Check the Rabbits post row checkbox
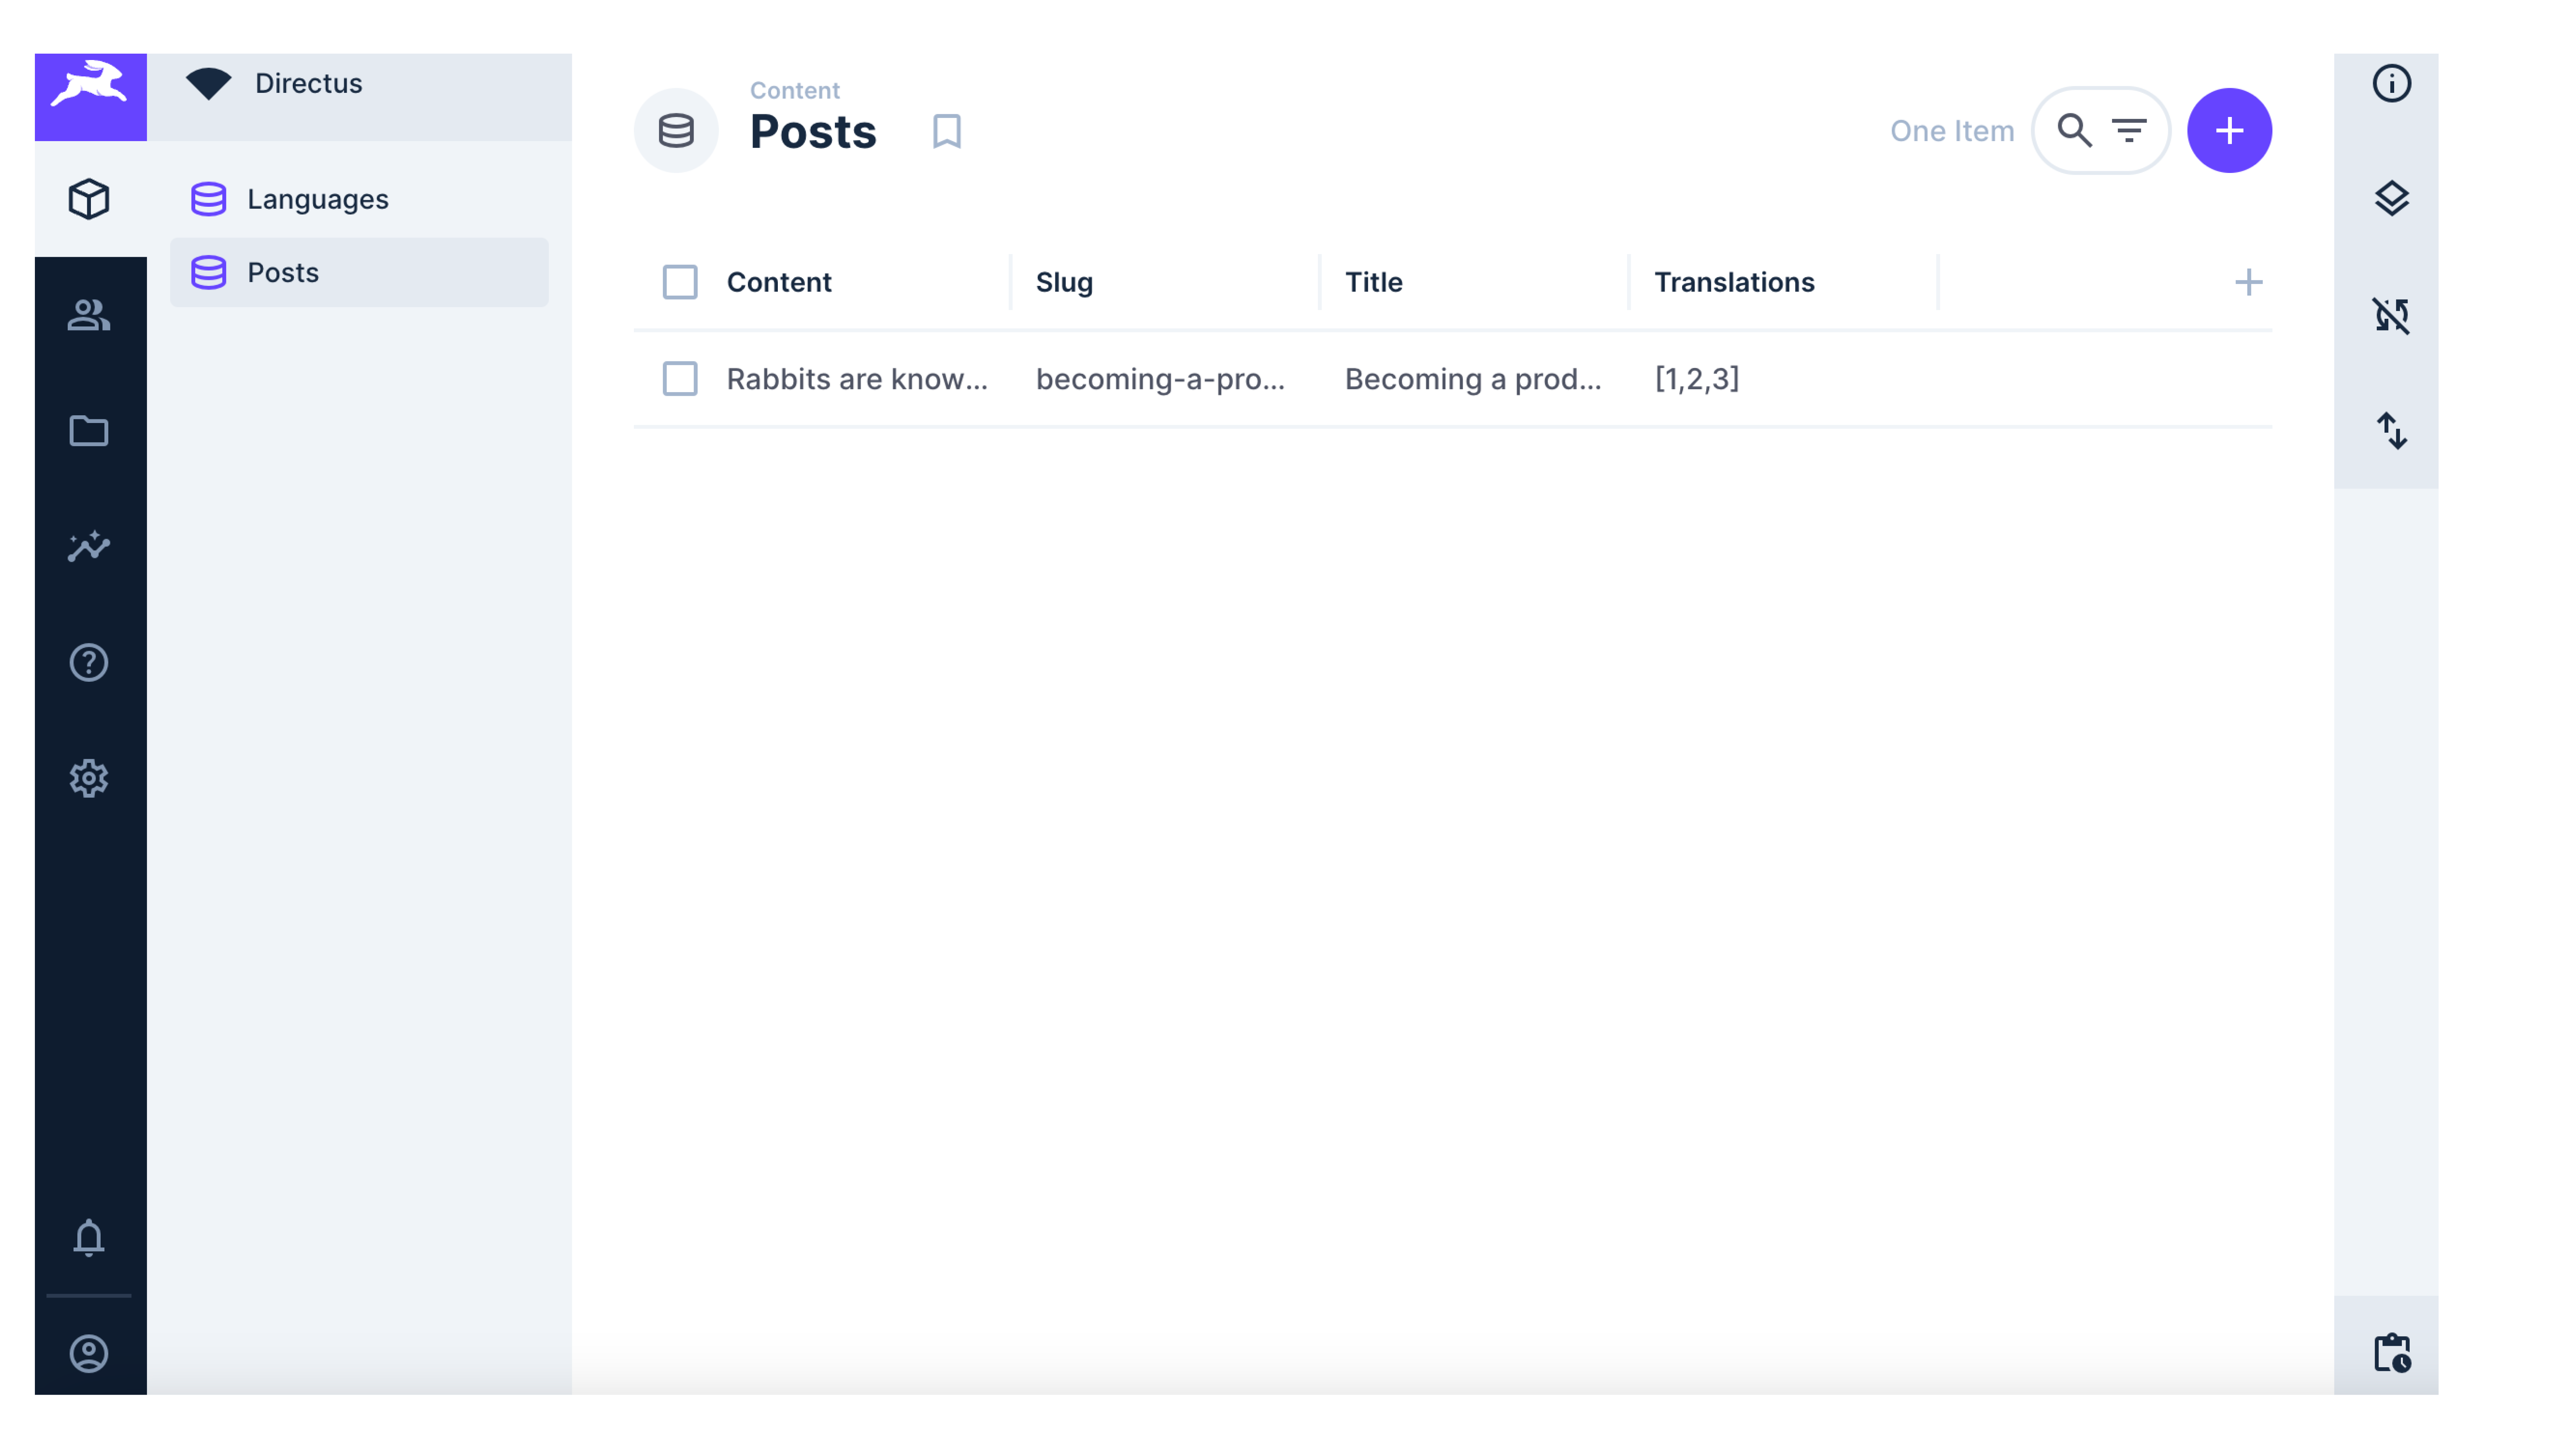The height and width of the screenshot is (1448, 2576). pyautogui.click(x=680, y=379)
